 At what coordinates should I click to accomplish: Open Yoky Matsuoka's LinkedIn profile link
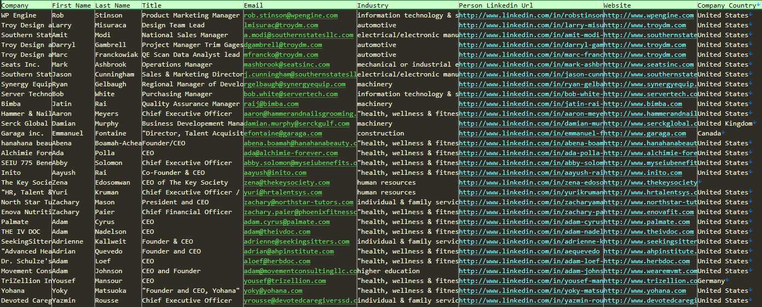(x=531, y=291)
